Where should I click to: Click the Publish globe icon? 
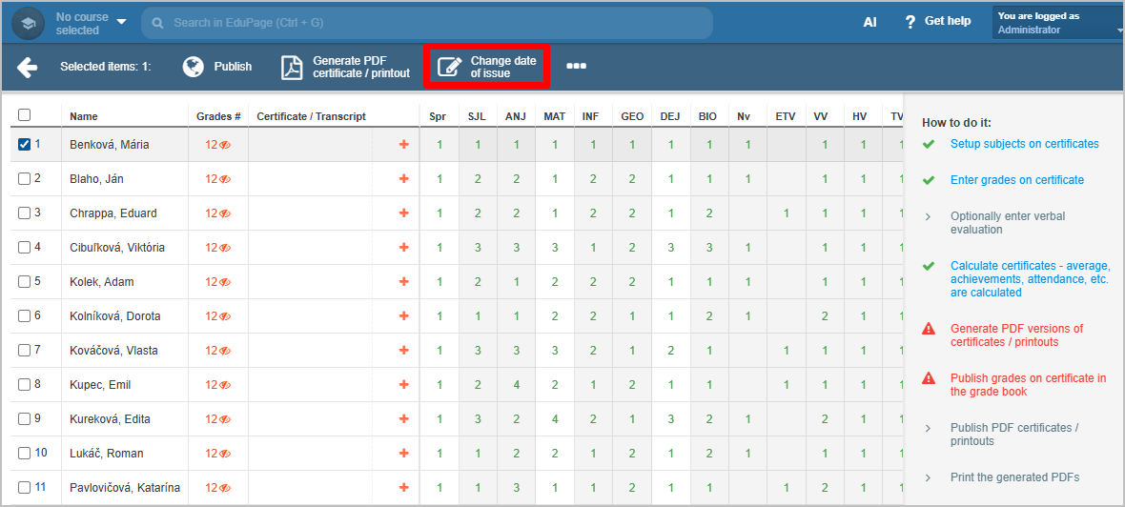pos(194,67)
